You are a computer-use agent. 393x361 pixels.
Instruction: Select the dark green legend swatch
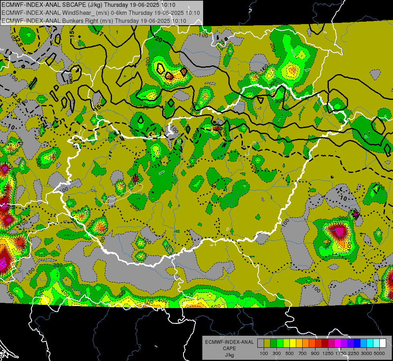click(x=273, y=343)
